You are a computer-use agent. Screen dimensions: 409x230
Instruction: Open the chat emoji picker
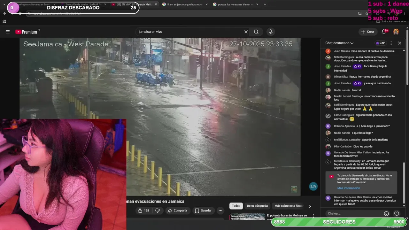pos(386,213)
